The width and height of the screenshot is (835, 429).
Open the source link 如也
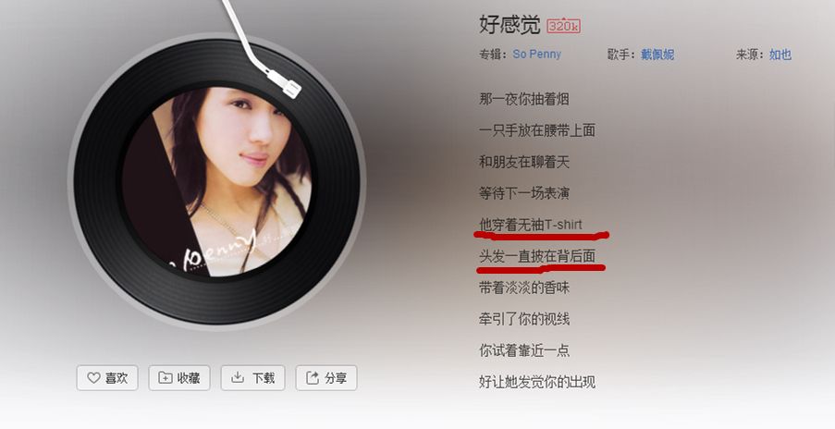pos(780,55)
